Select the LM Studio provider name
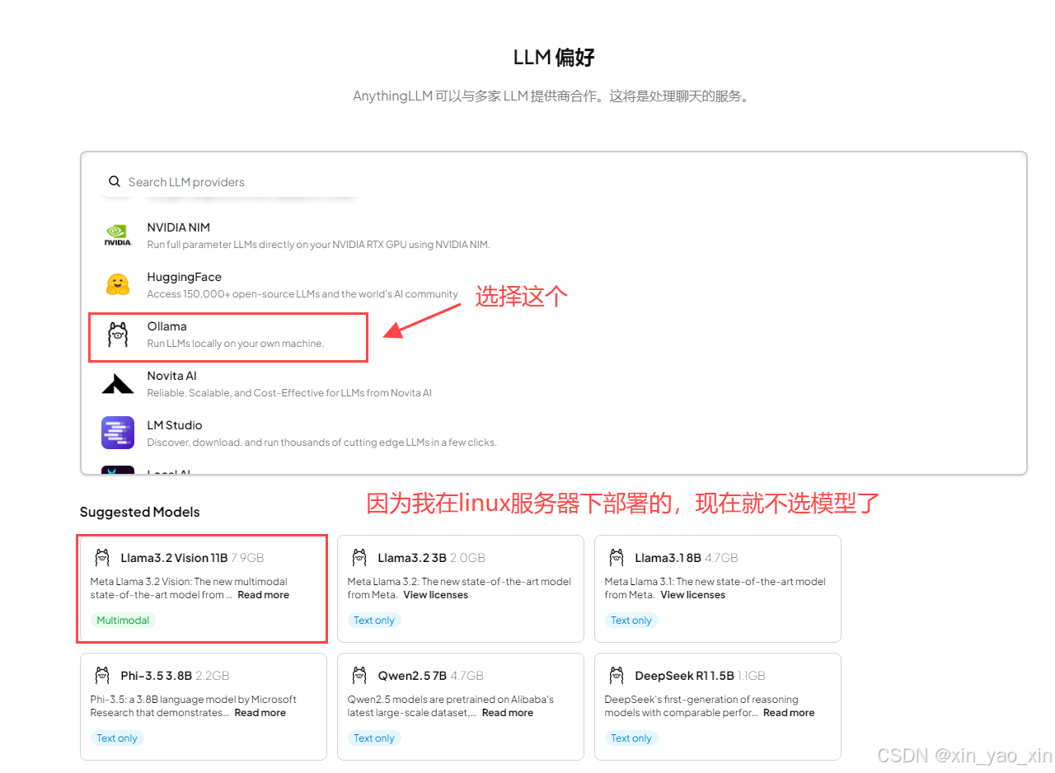 [x=175, y=425]
